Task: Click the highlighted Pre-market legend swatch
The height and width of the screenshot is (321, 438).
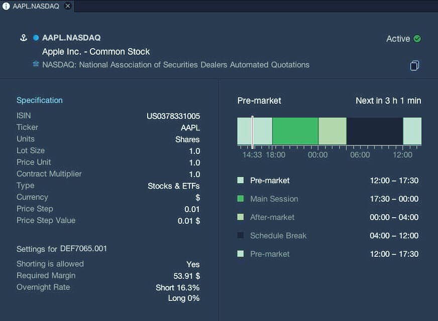Action: click(240, 180)
